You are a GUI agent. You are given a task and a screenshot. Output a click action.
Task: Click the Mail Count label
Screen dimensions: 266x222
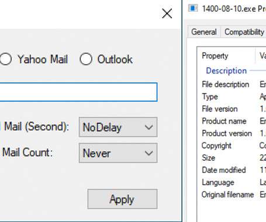[x=27, y=152]
